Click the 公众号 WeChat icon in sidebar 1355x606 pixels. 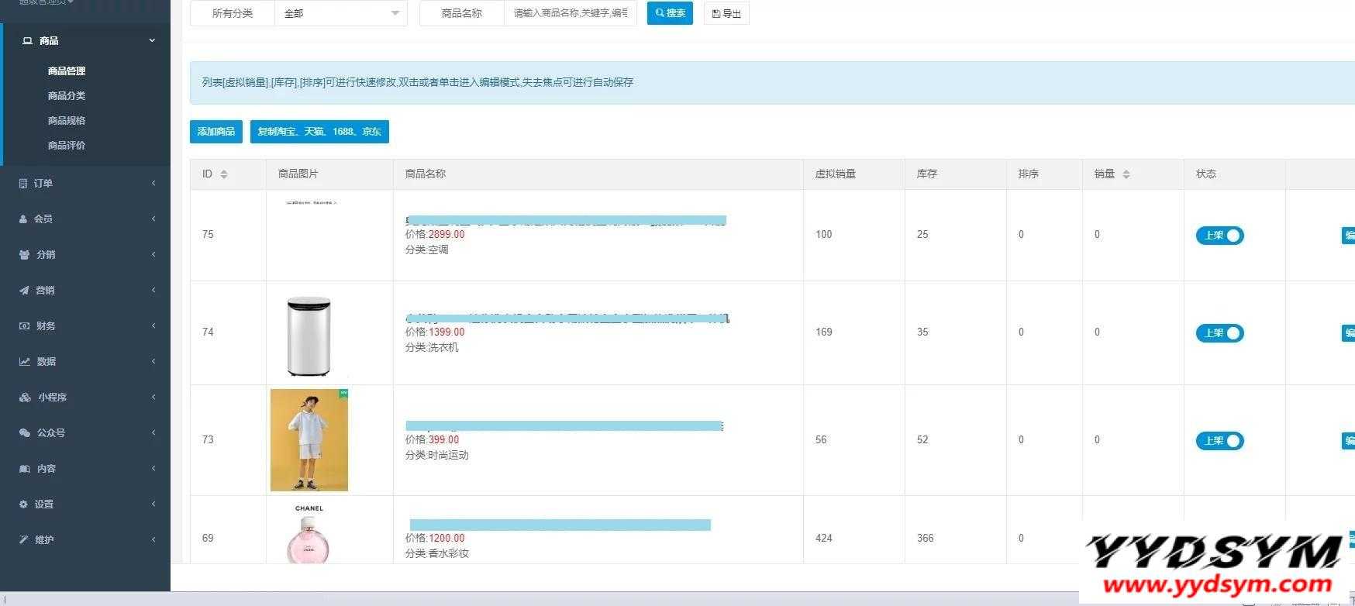click(24, 433)
